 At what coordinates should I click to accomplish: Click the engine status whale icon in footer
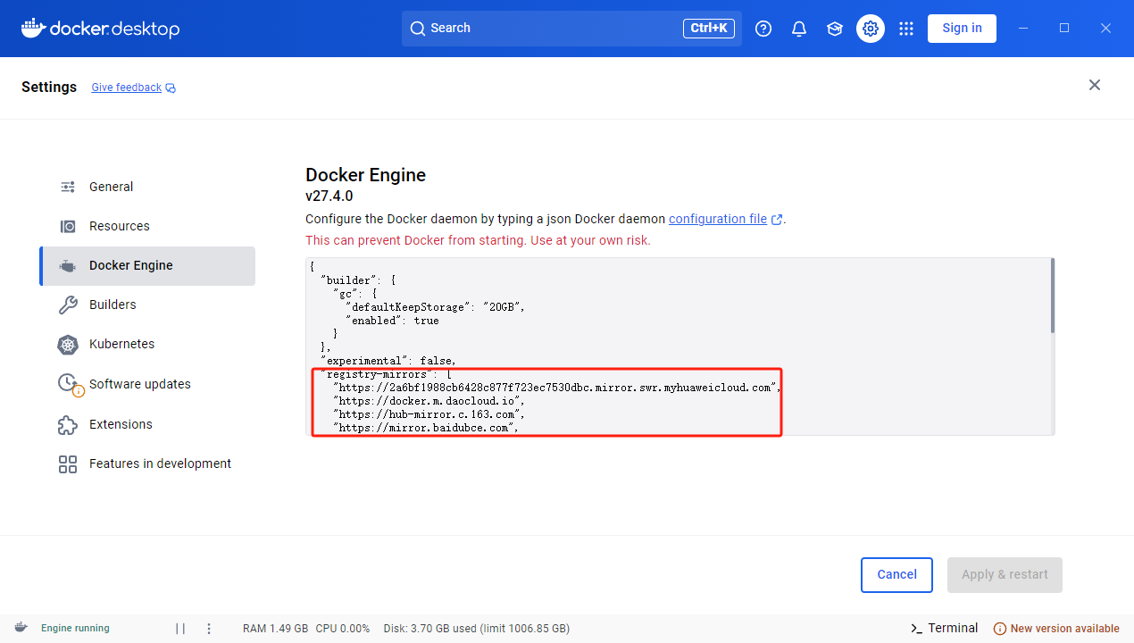point(21,628)
